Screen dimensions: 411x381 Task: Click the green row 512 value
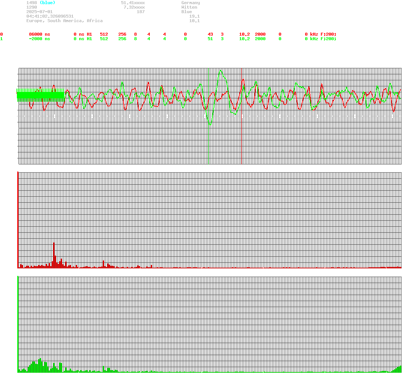tap(104, 39)
